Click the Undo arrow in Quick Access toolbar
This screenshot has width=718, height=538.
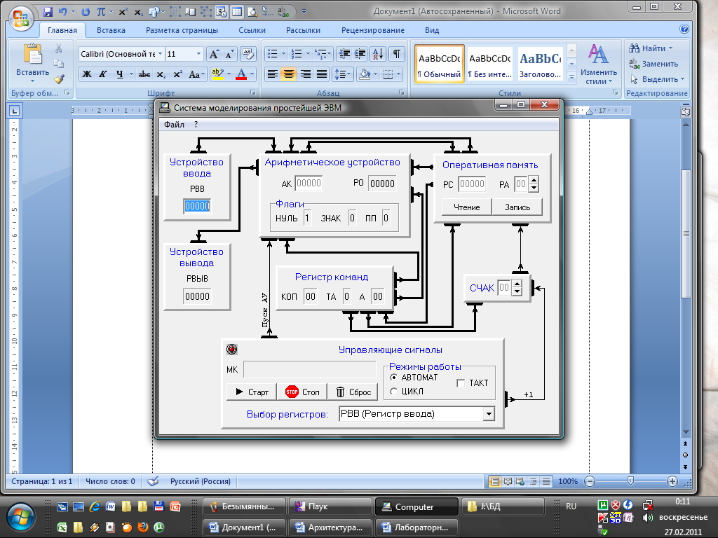63,12
